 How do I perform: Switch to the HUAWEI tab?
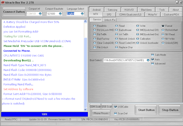click(129, 10)
